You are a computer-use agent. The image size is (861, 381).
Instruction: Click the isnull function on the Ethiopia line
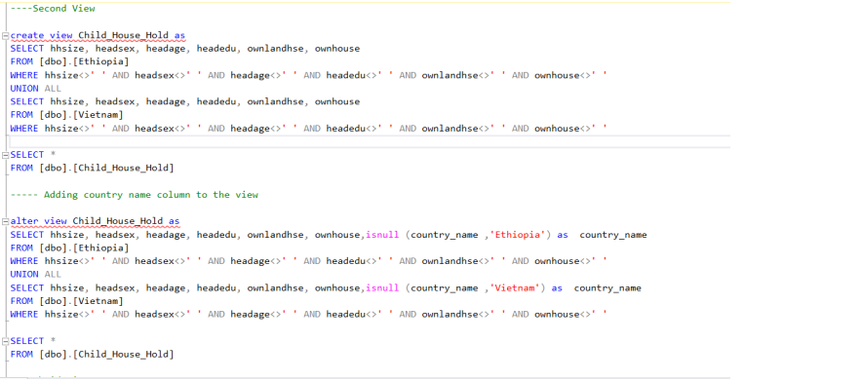click(382, 235)
